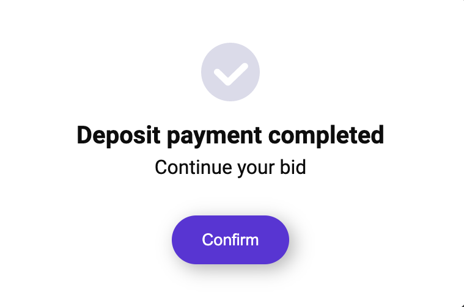Select the payment completed status icon
The image size is (464, 307).
(230, 73)
